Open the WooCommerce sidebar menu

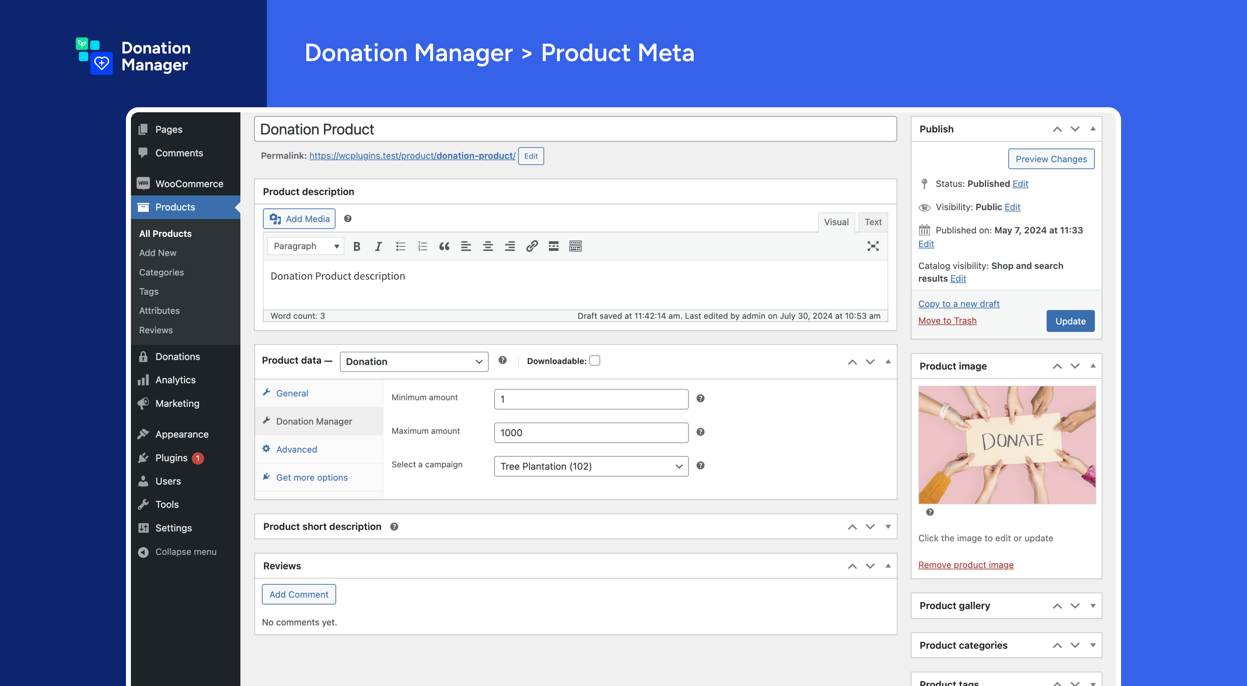(185, 184)
